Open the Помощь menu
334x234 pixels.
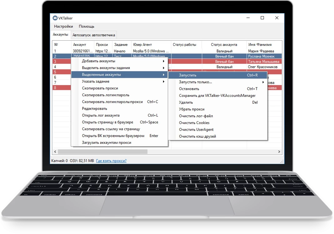pyautogui.click(x=86, y=26)
